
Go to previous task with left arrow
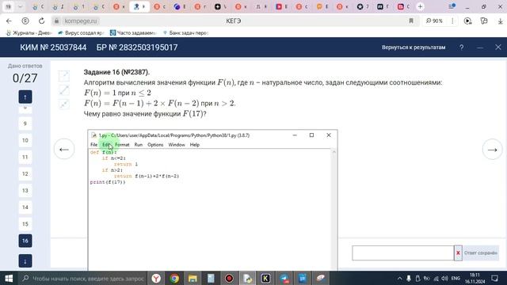pyautogui.click(x=64, y=150)
